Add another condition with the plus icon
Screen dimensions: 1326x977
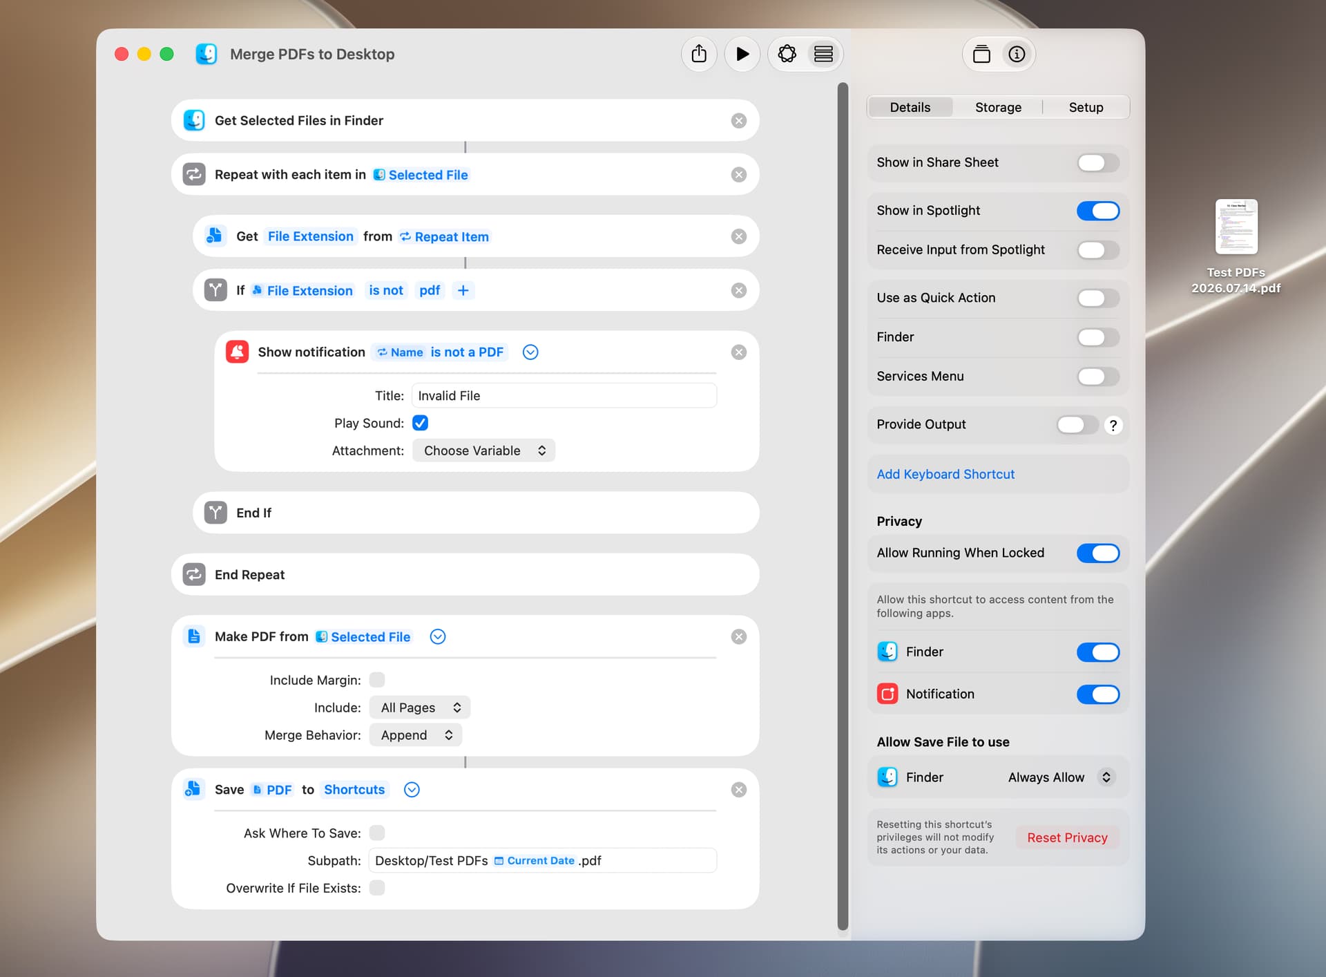pos(463,291)
